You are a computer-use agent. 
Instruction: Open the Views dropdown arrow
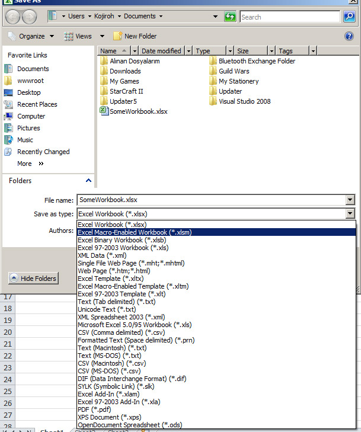click(x=102, y=36)
